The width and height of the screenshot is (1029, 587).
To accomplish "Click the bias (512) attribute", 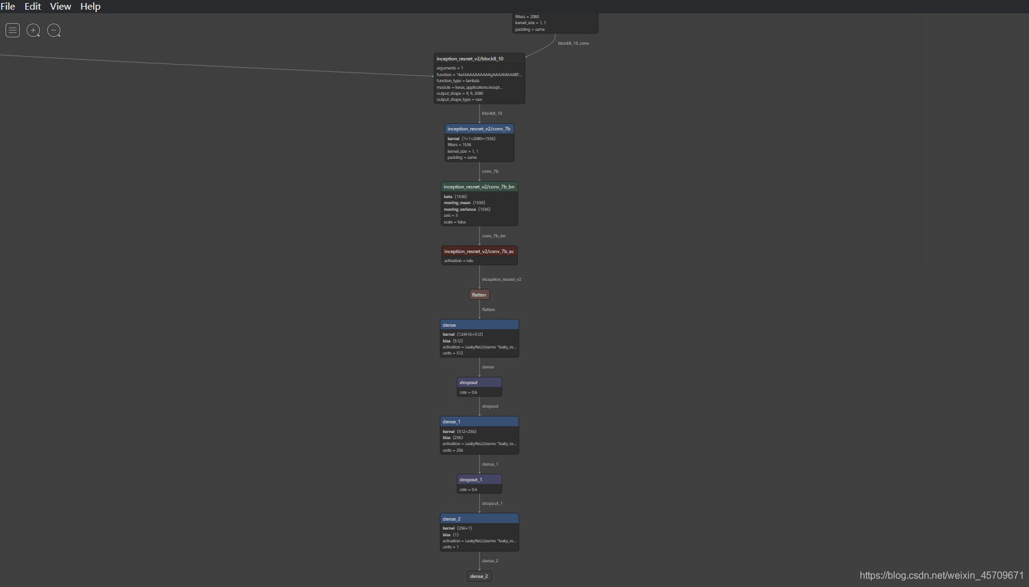I will pos(453,341).
